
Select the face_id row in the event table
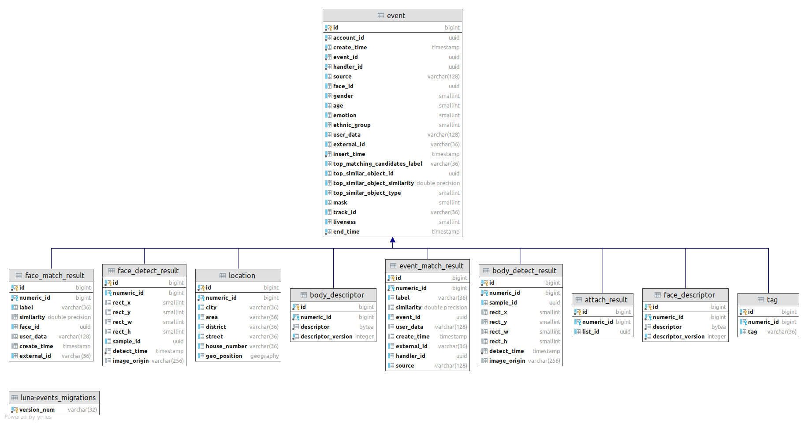click(x=345, y=86)
